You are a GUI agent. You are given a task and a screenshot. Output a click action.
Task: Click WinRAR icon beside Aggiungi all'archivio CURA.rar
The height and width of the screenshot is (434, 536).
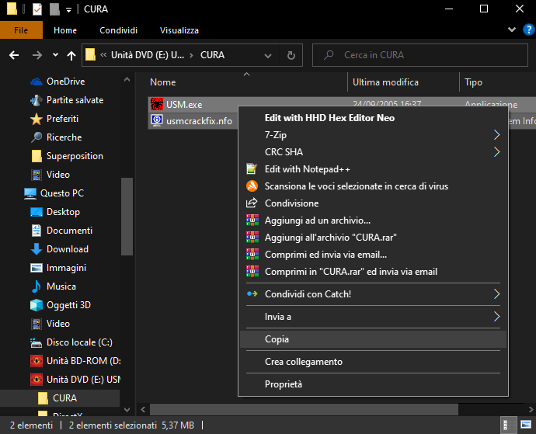click(252, 237)
